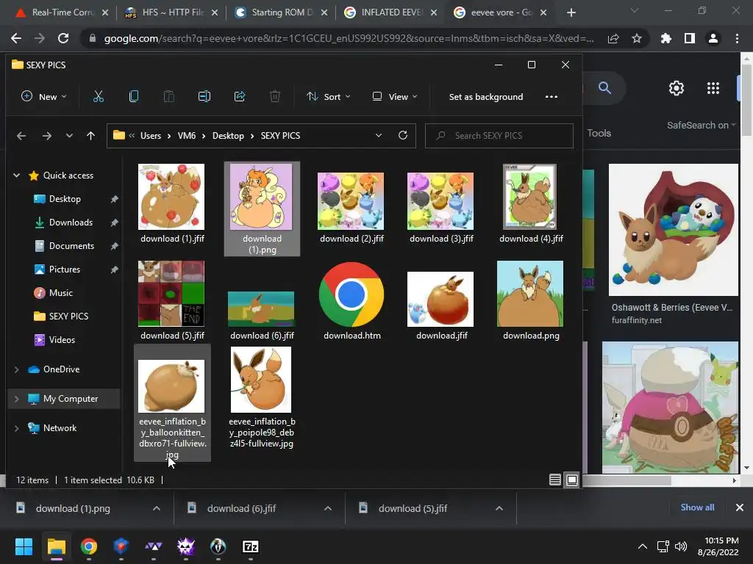Image resolution: width=753 pixels, height=564 pixels.
Task: Click the Delete trash icon in File Explorer
Action: 275,97
